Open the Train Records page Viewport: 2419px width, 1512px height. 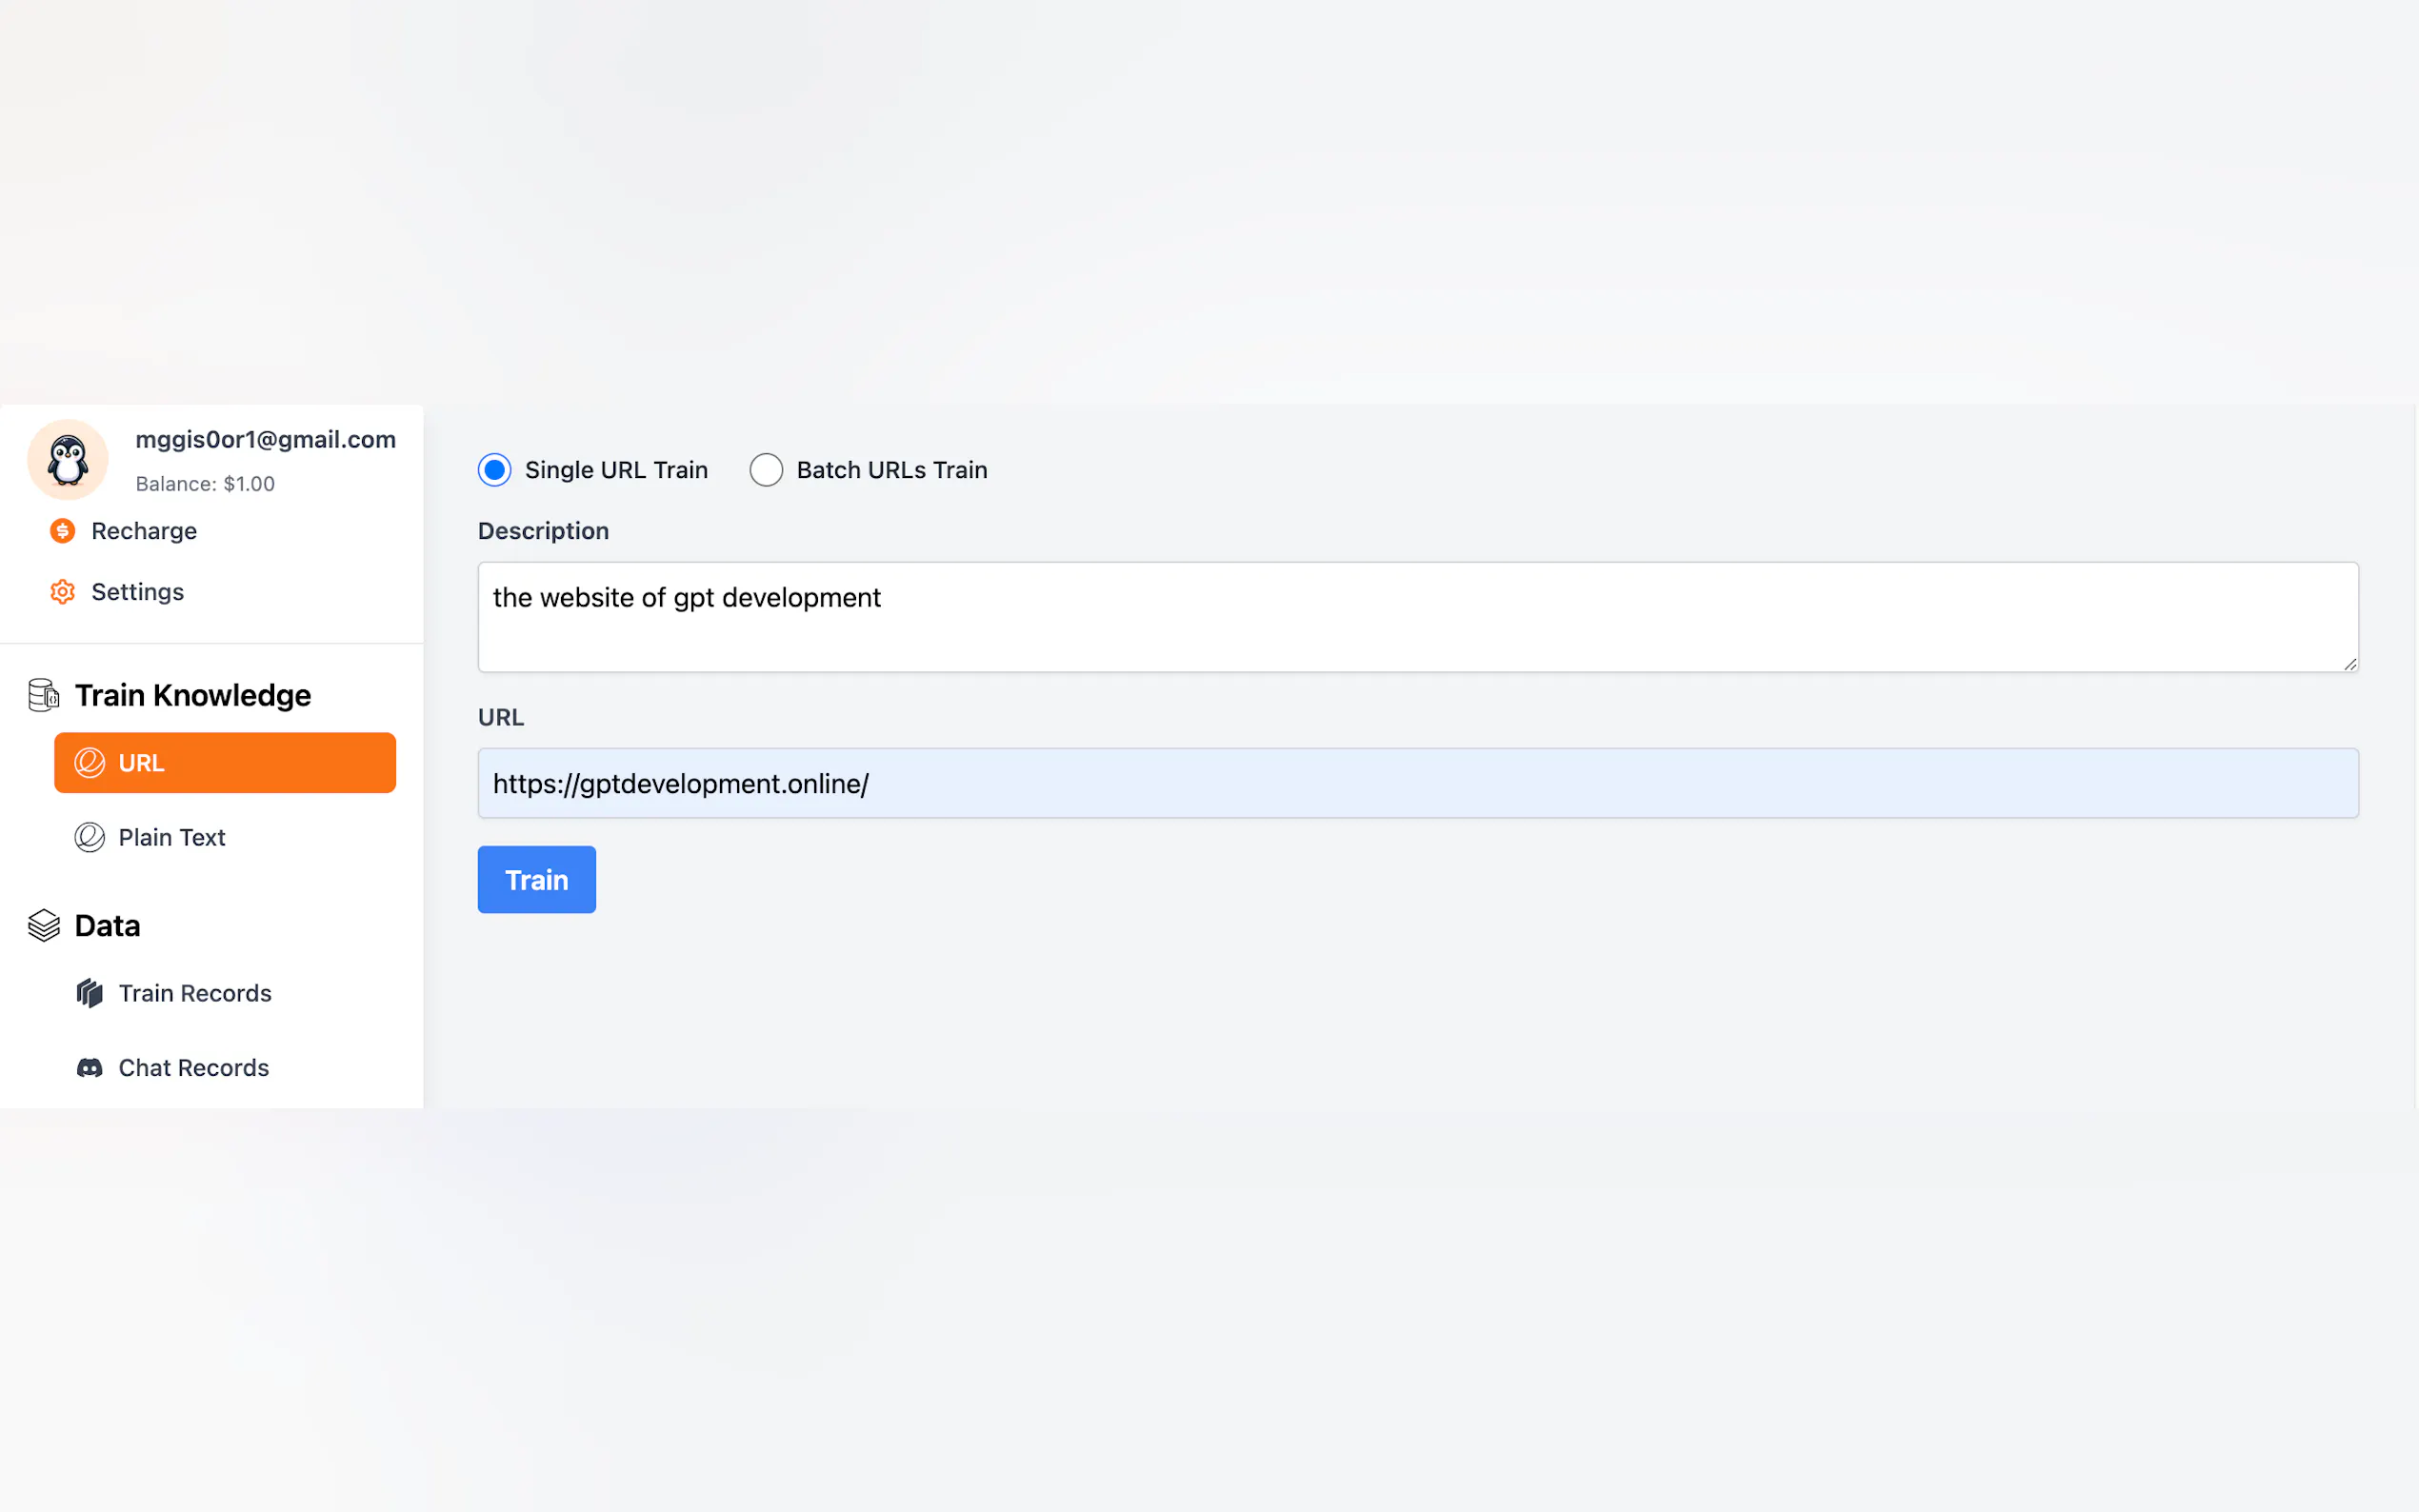click(x=195, y=993)
